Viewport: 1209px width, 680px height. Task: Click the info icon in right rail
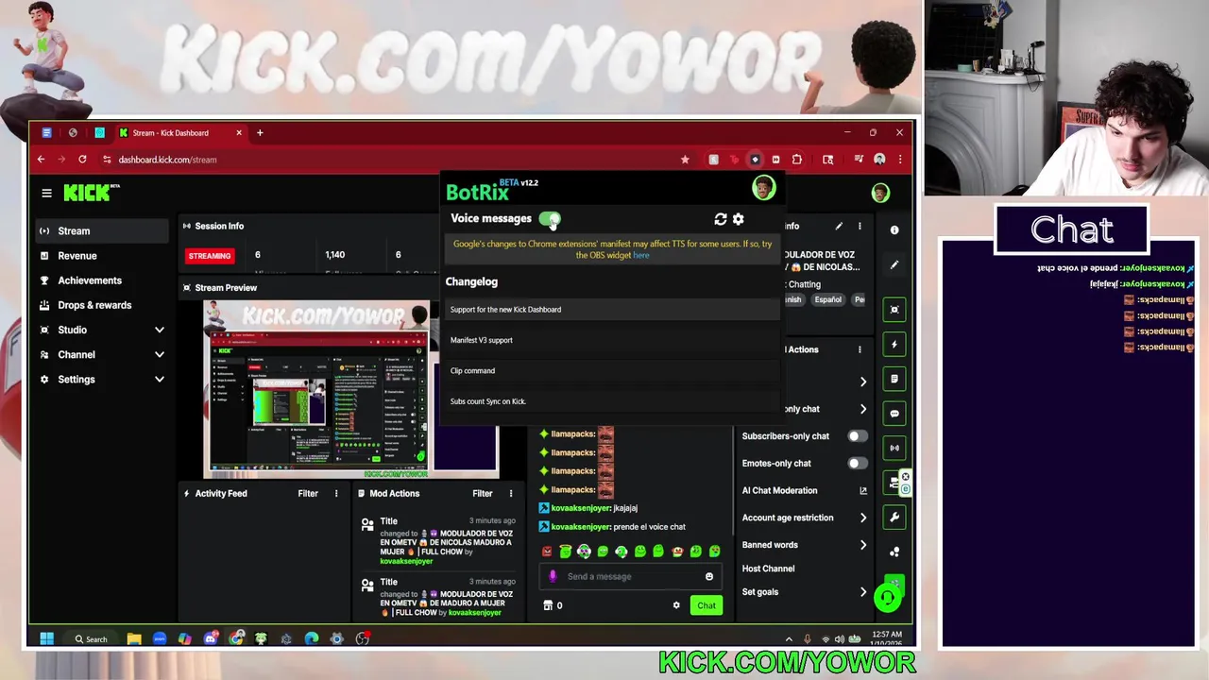894,229
